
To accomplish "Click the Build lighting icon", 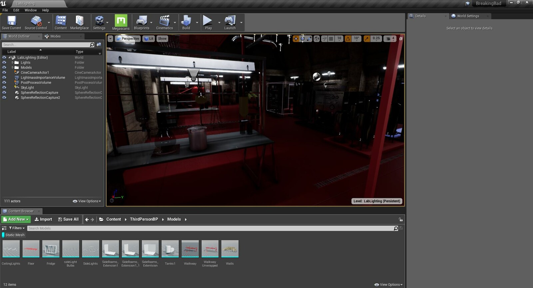I will tap(186, 23).
